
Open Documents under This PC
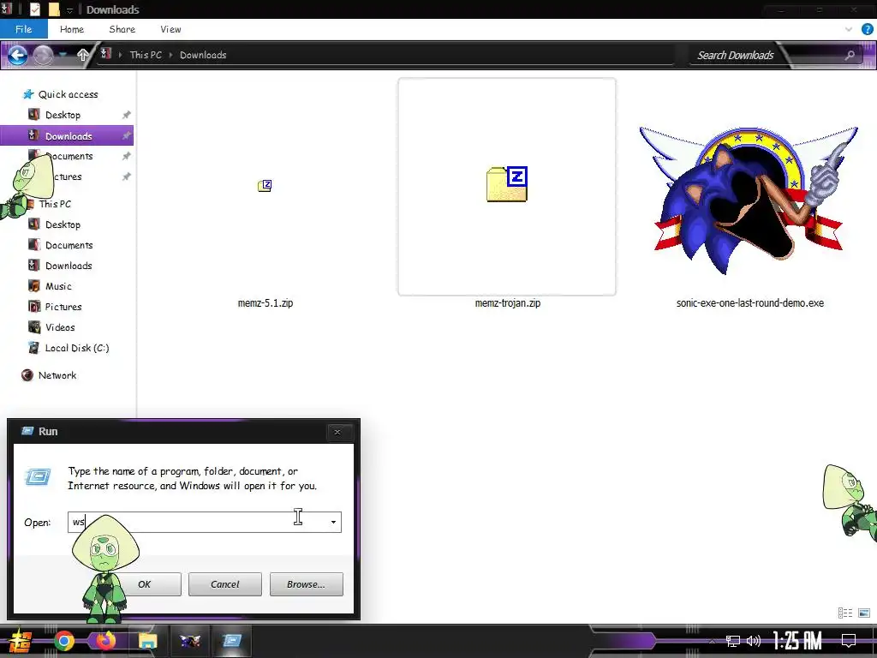[x=69, y=245]
